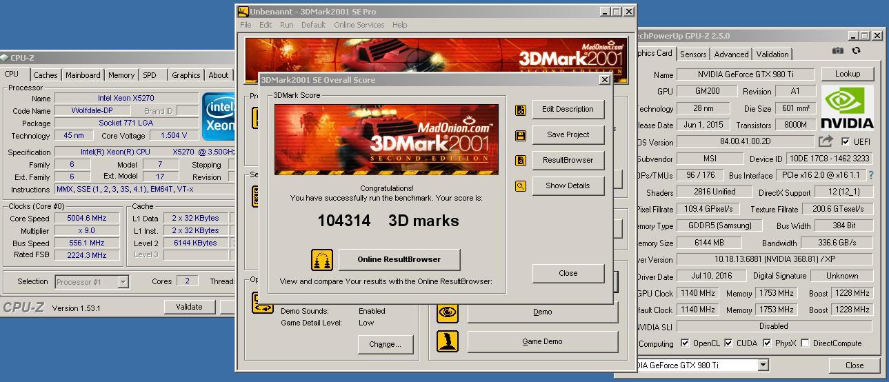
Task: Open the 3DMark File menu
Action: click(x=246, y=25)
